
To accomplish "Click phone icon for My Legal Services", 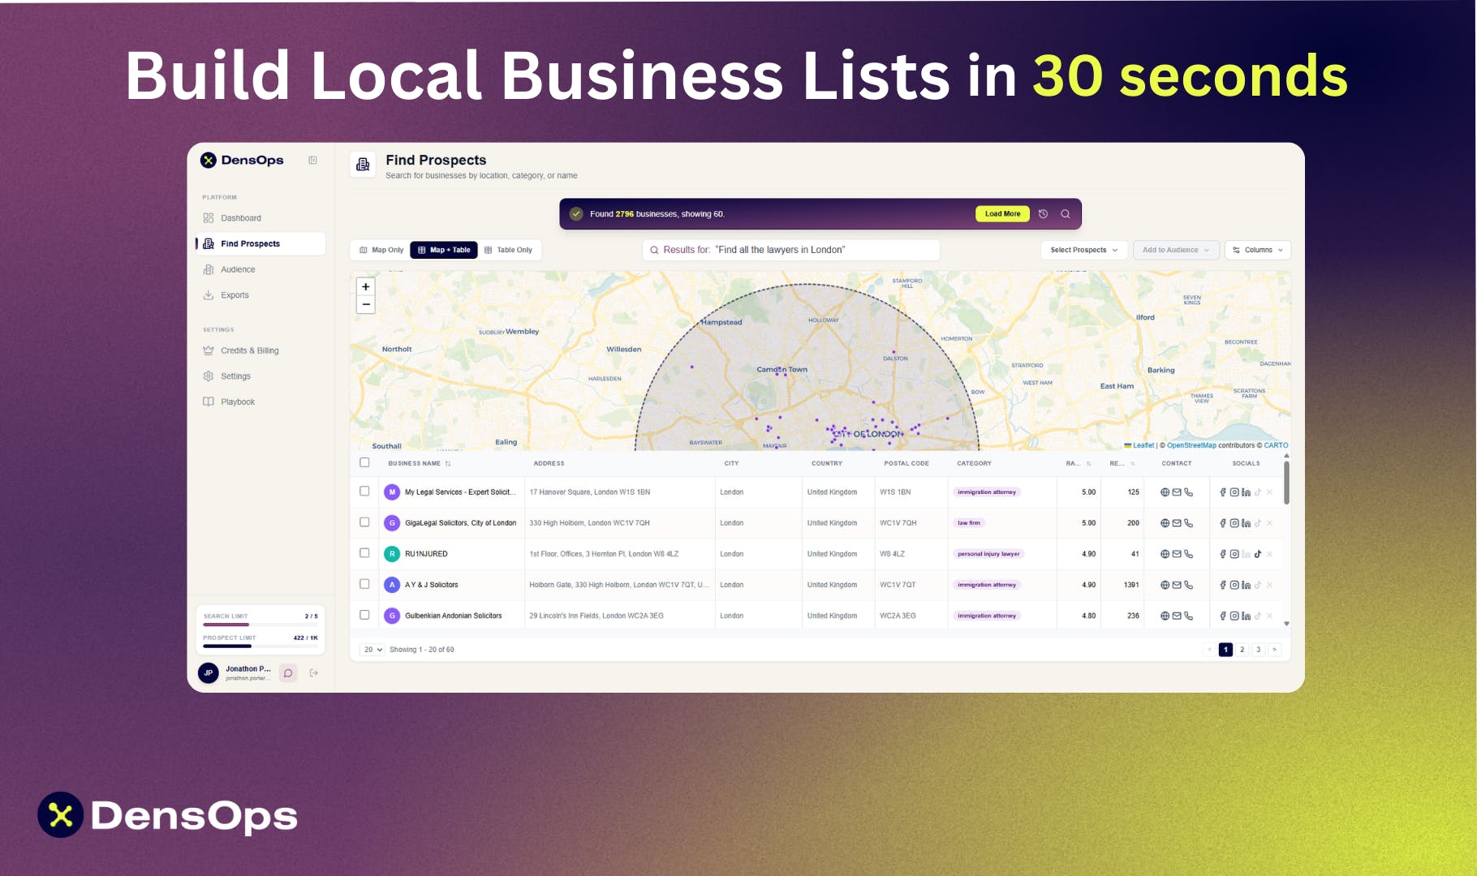I will point(1188,492).
